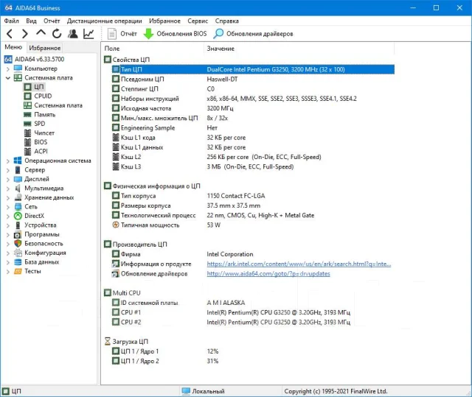Click the Программы icon in tree
The image size is (472, 397).
click(x=18, y=234)
